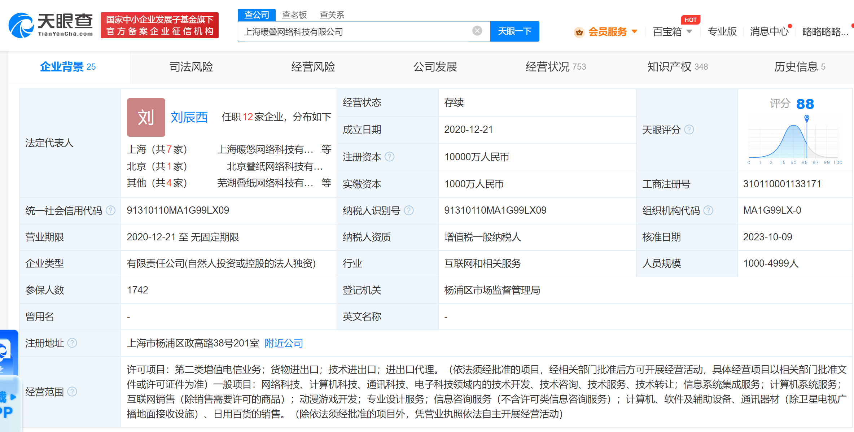Click the registered capital 10000万人民币

coord(477,157)
